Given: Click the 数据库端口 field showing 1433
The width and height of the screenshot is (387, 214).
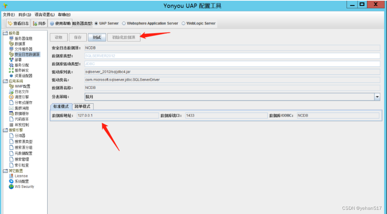Looking at the screenshot, I should click(x=226, y=115).
